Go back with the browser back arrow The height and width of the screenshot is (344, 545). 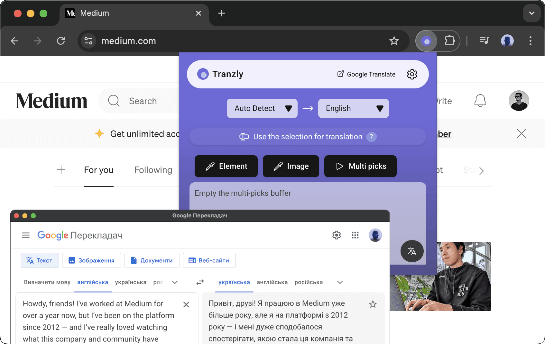point(14,41)
